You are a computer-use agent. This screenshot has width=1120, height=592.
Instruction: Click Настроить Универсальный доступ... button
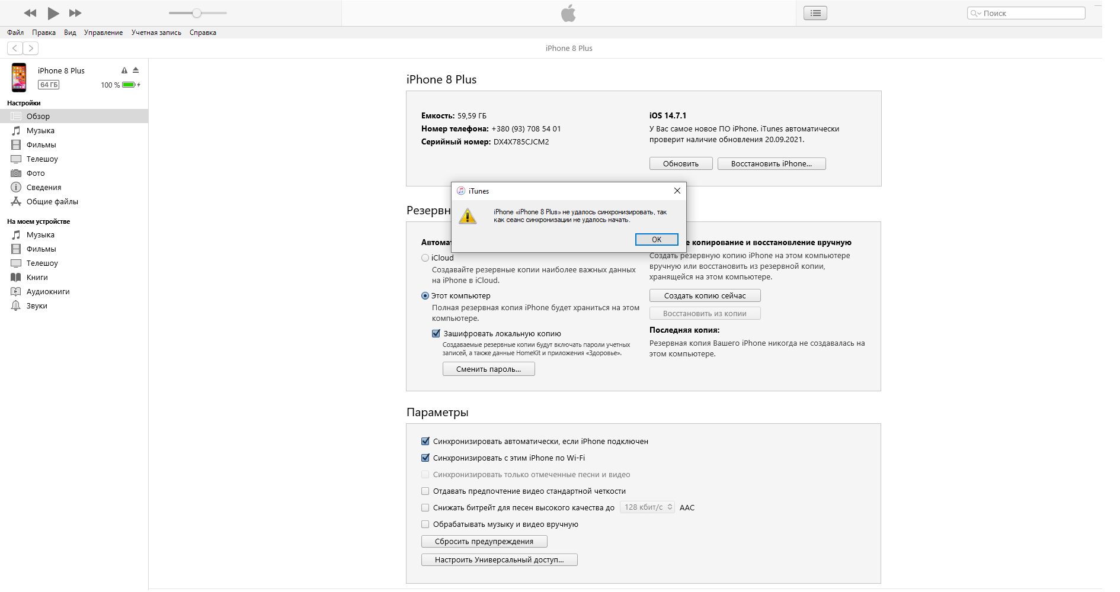point(500,559)
